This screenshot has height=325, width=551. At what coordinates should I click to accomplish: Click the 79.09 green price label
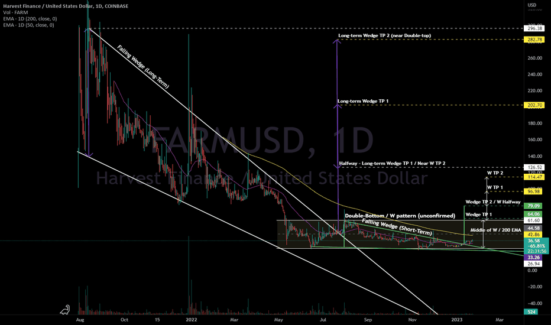534,206
